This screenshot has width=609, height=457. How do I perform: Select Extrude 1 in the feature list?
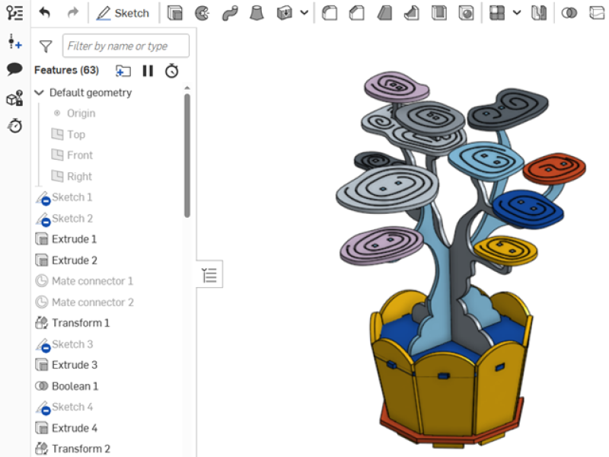point(74,239)
